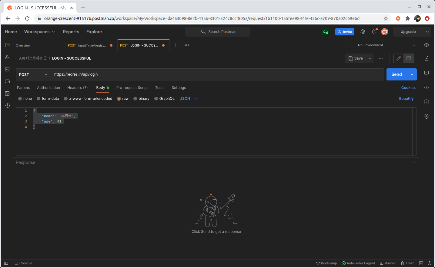Screen dimensions: 435x268
Task: Click the Save button
Action: tap(356, 58)
